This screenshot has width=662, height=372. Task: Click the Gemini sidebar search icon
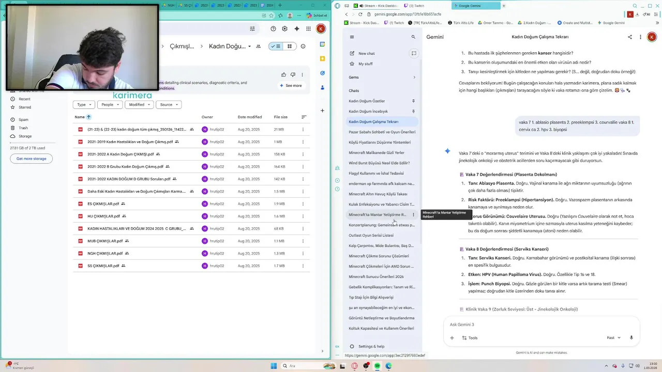413,37
